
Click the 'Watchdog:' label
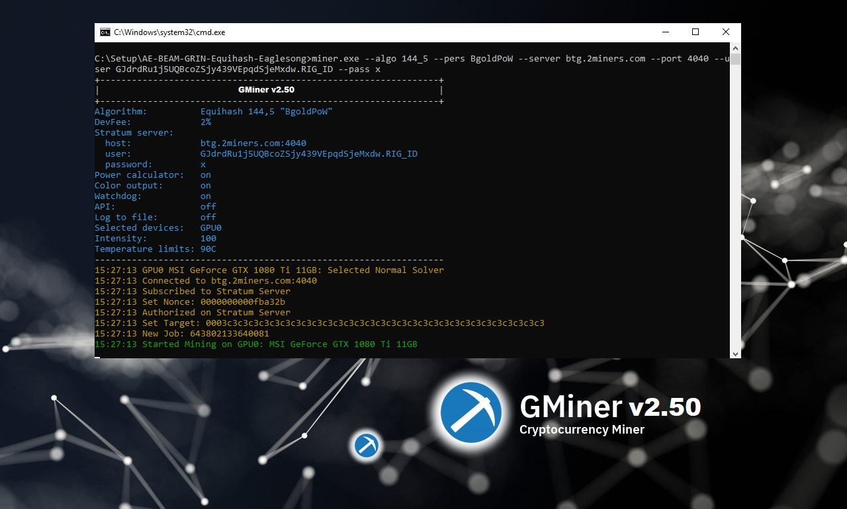tap(118, 196)
